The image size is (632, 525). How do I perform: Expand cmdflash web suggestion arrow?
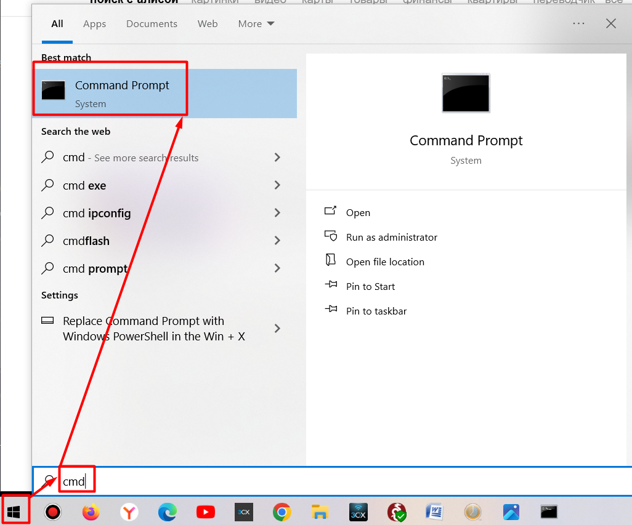[277, 241]
